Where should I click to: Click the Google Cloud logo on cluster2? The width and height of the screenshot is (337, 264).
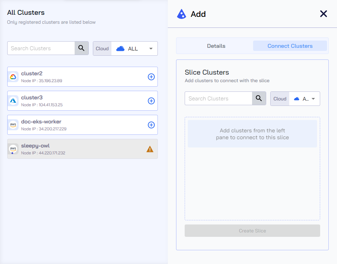click(x=13, y=77)
